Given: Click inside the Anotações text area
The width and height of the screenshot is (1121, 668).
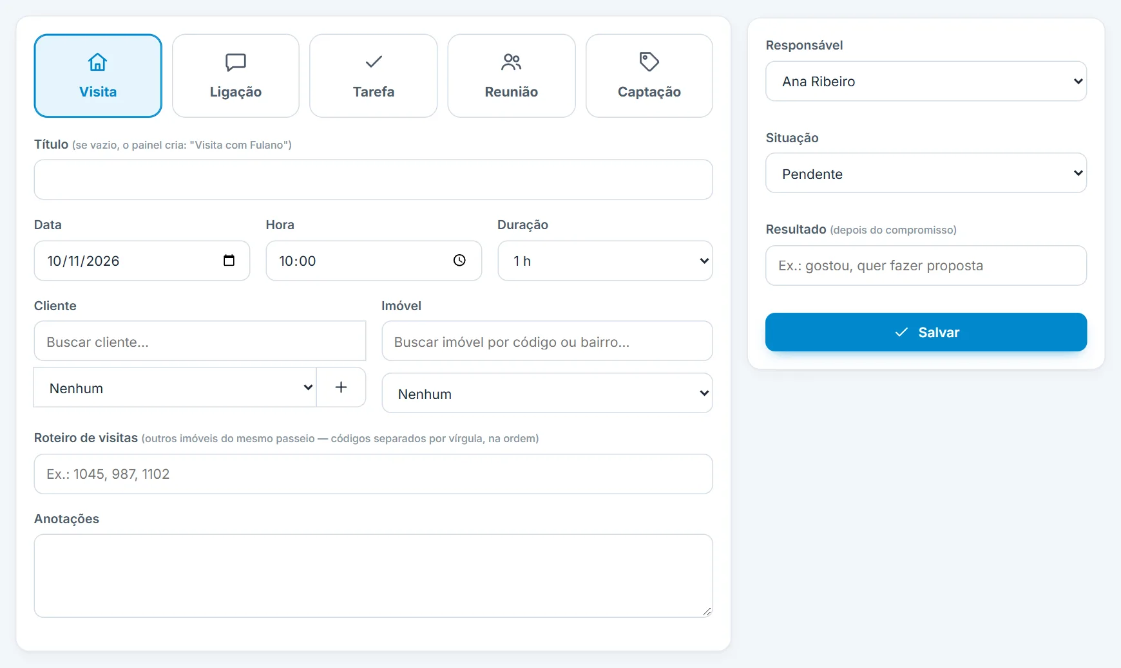Looking at the screenshot, I should click(374, 576).
